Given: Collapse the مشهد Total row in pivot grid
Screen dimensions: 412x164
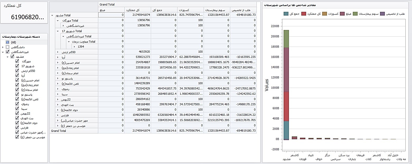Looking at the screenshot, I should 52,15.
